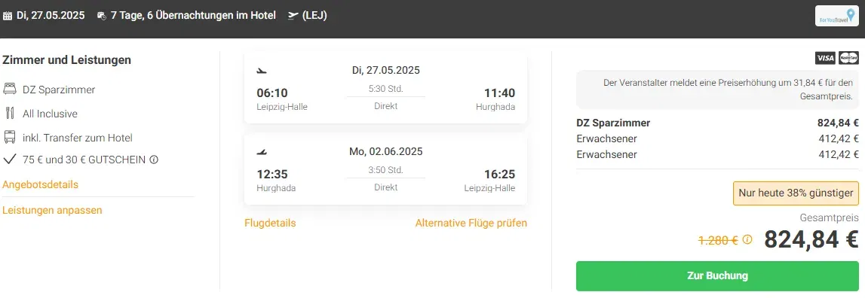Click the bus icon for hotel transfer
The image size is (865, 298).
(9, 137)
